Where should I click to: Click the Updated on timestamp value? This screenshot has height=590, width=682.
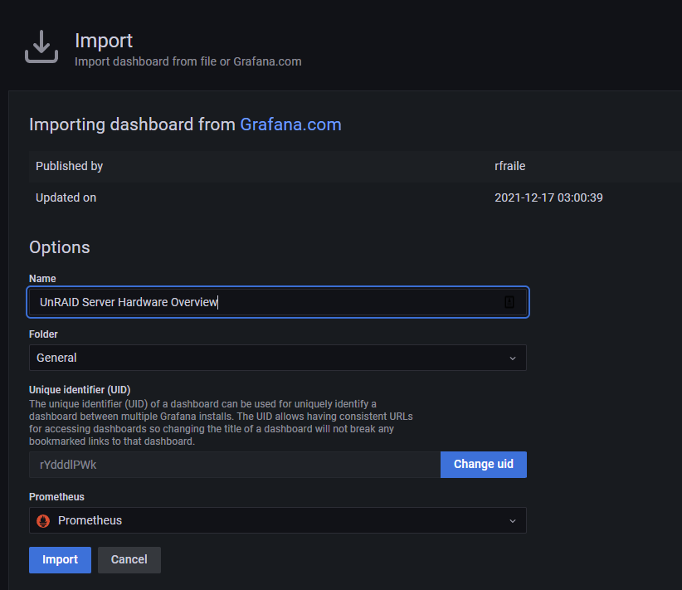(x=548, y=197)
